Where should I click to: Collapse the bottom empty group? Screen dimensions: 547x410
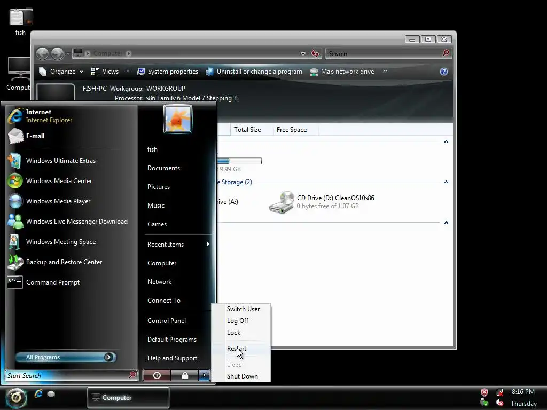tap(446, 223)
